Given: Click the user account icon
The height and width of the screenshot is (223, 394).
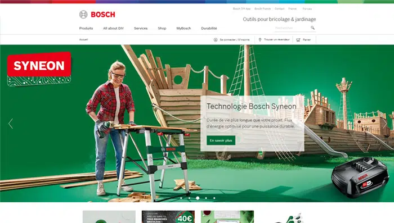Looking at the screenshot, I should (216, 40).
